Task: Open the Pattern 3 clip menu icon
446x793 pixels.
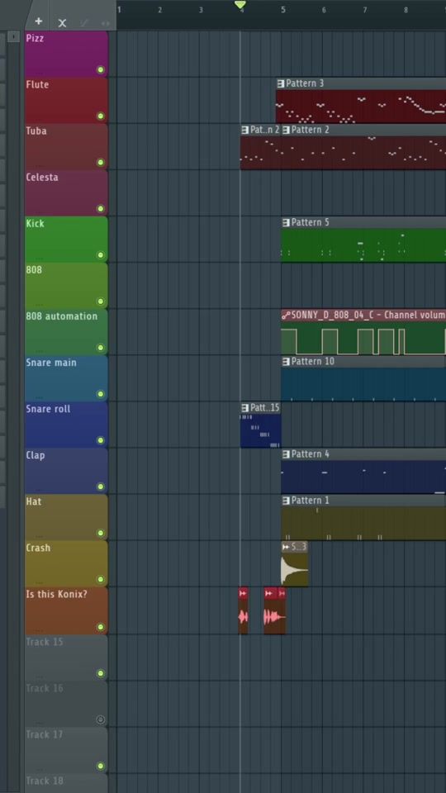Action: 281,83
